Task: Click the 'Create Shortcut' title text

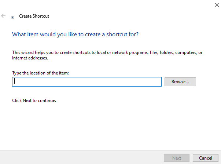Action: click(x=34, y=16)
